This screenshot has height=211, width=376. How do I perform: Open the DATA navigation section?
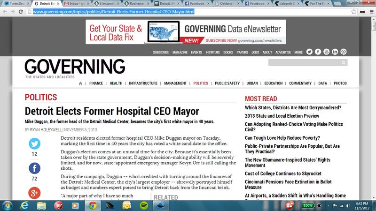(x=322, y=83)
